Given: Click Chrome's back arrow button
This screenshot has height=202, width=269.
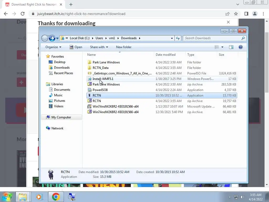Looking at the screenshot, I should click(x=6, y=14).
